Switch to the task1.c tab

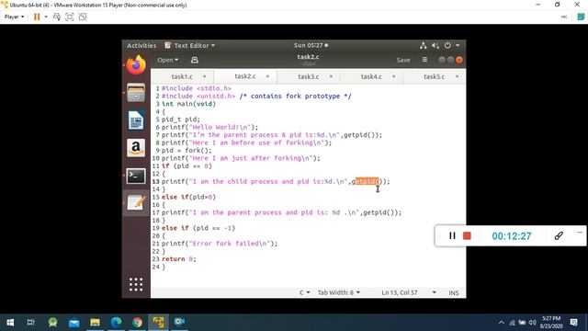click(x=182, y=76)
